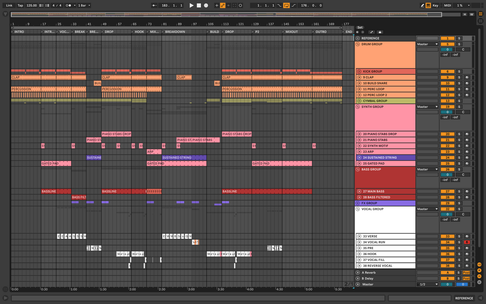Click the Tap tempo button
The image size is (486, 304).
pyautogui.click(x=20, y=6)
